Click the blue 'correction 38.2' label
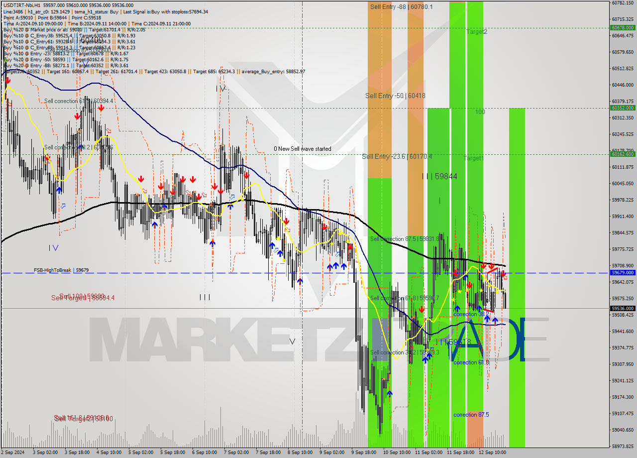 pos(471,314)
